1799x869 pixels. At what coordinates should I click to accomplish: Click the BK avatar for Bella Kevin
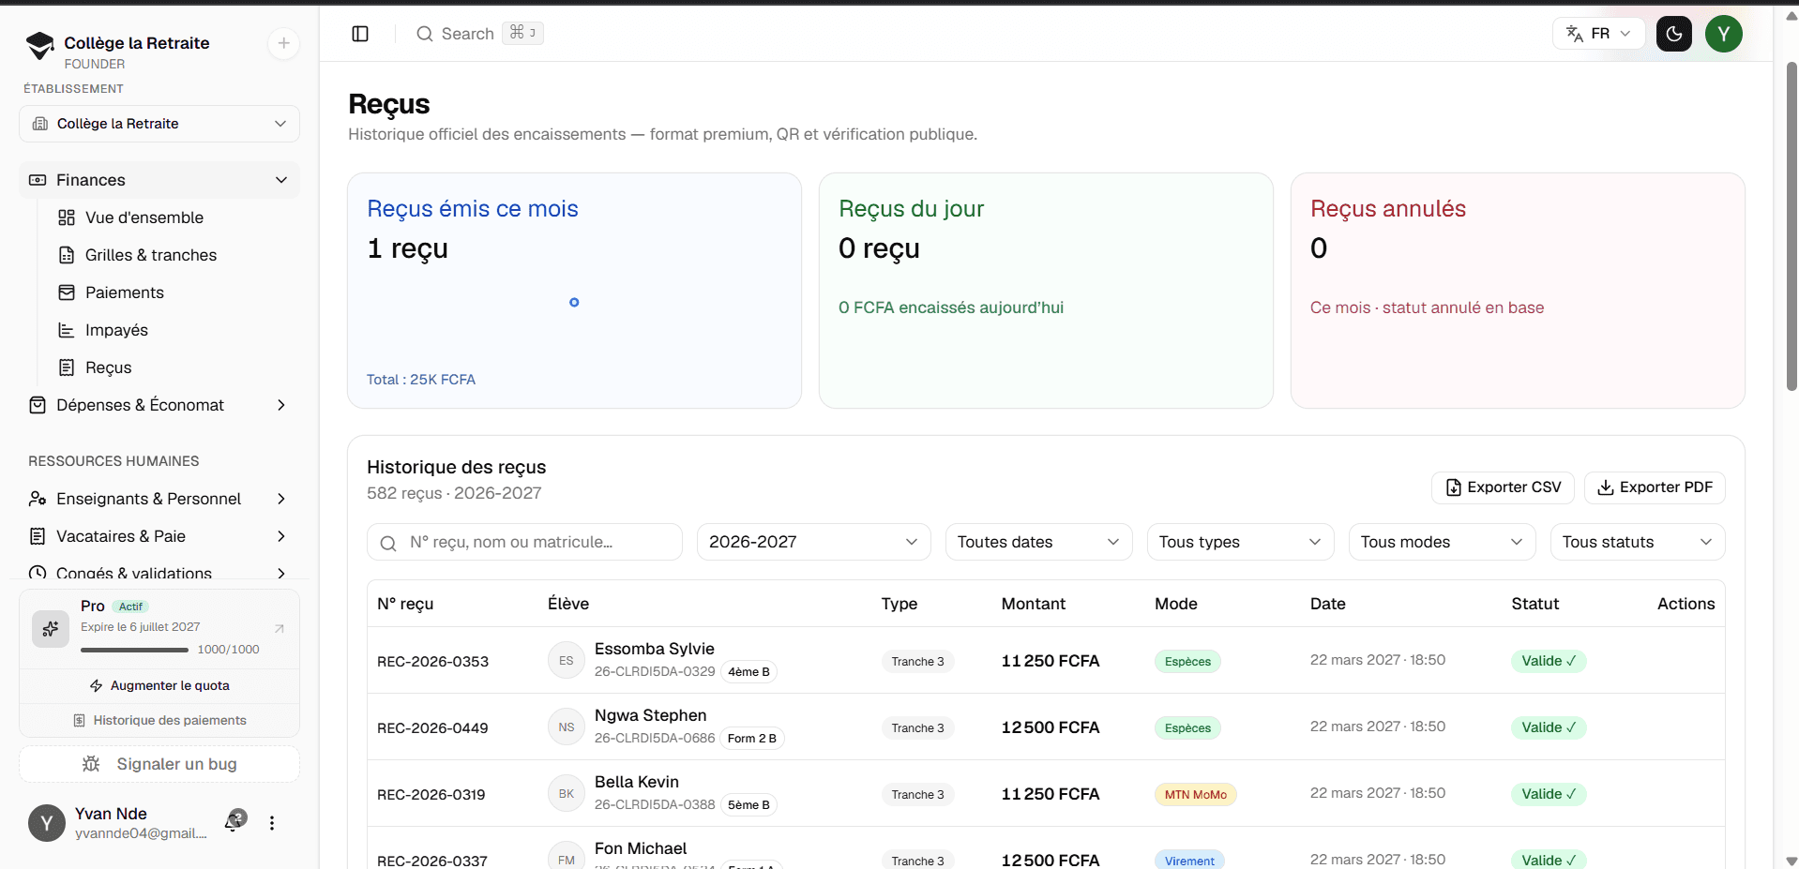point(567,794)
